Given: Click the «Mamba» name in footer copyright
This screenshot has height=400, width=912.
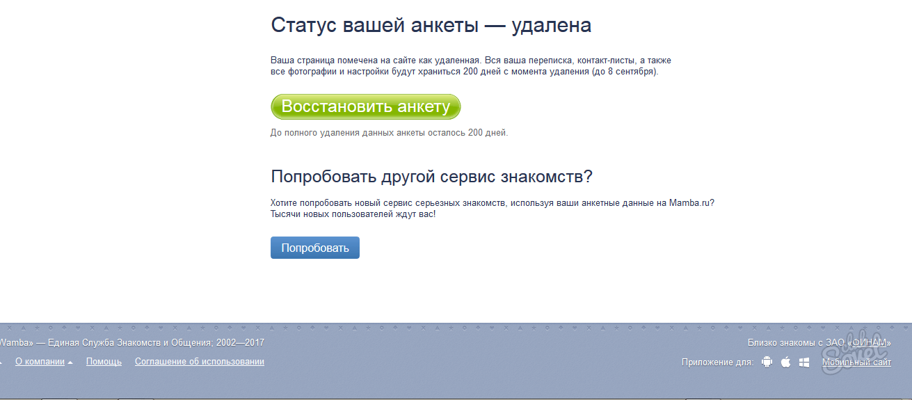Looking at the screenshot, I should click(14, 342).
